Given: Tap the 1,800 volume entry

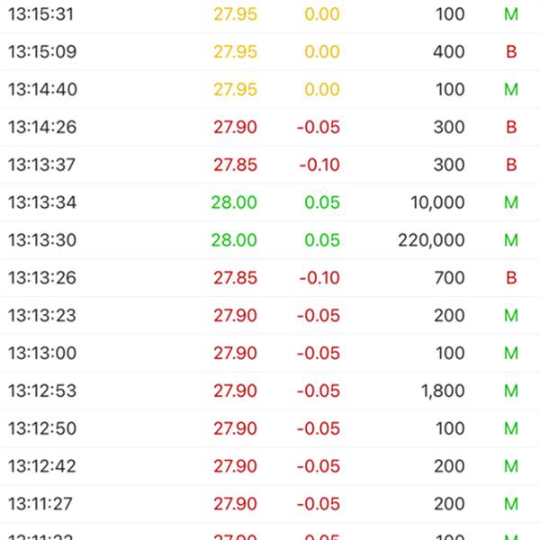Looking at the screenshot, I should 443,391.
